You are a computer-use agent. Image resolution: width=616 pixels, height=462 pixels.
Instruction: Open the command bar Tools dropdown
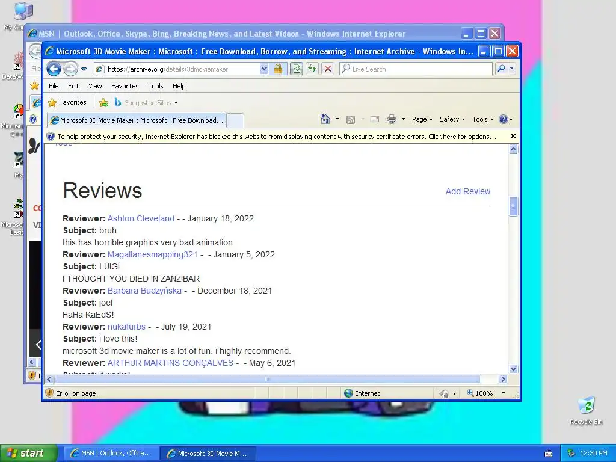tap(482, 119)
